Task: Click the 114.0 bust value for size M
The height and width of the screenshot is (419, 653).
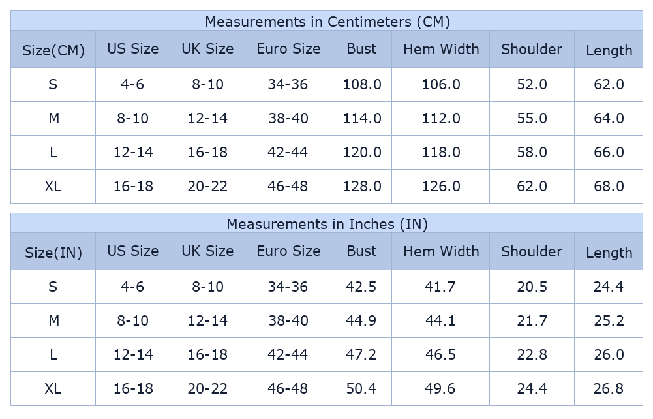Action: tap(362, 119)
